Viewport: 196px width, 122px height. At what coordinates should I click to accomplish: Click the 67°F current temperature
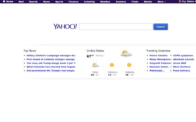90,56
